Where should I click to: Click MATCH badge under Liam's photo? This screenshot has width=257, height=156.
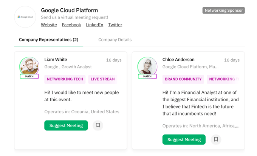pyautogui.click(x=29, y=76)
